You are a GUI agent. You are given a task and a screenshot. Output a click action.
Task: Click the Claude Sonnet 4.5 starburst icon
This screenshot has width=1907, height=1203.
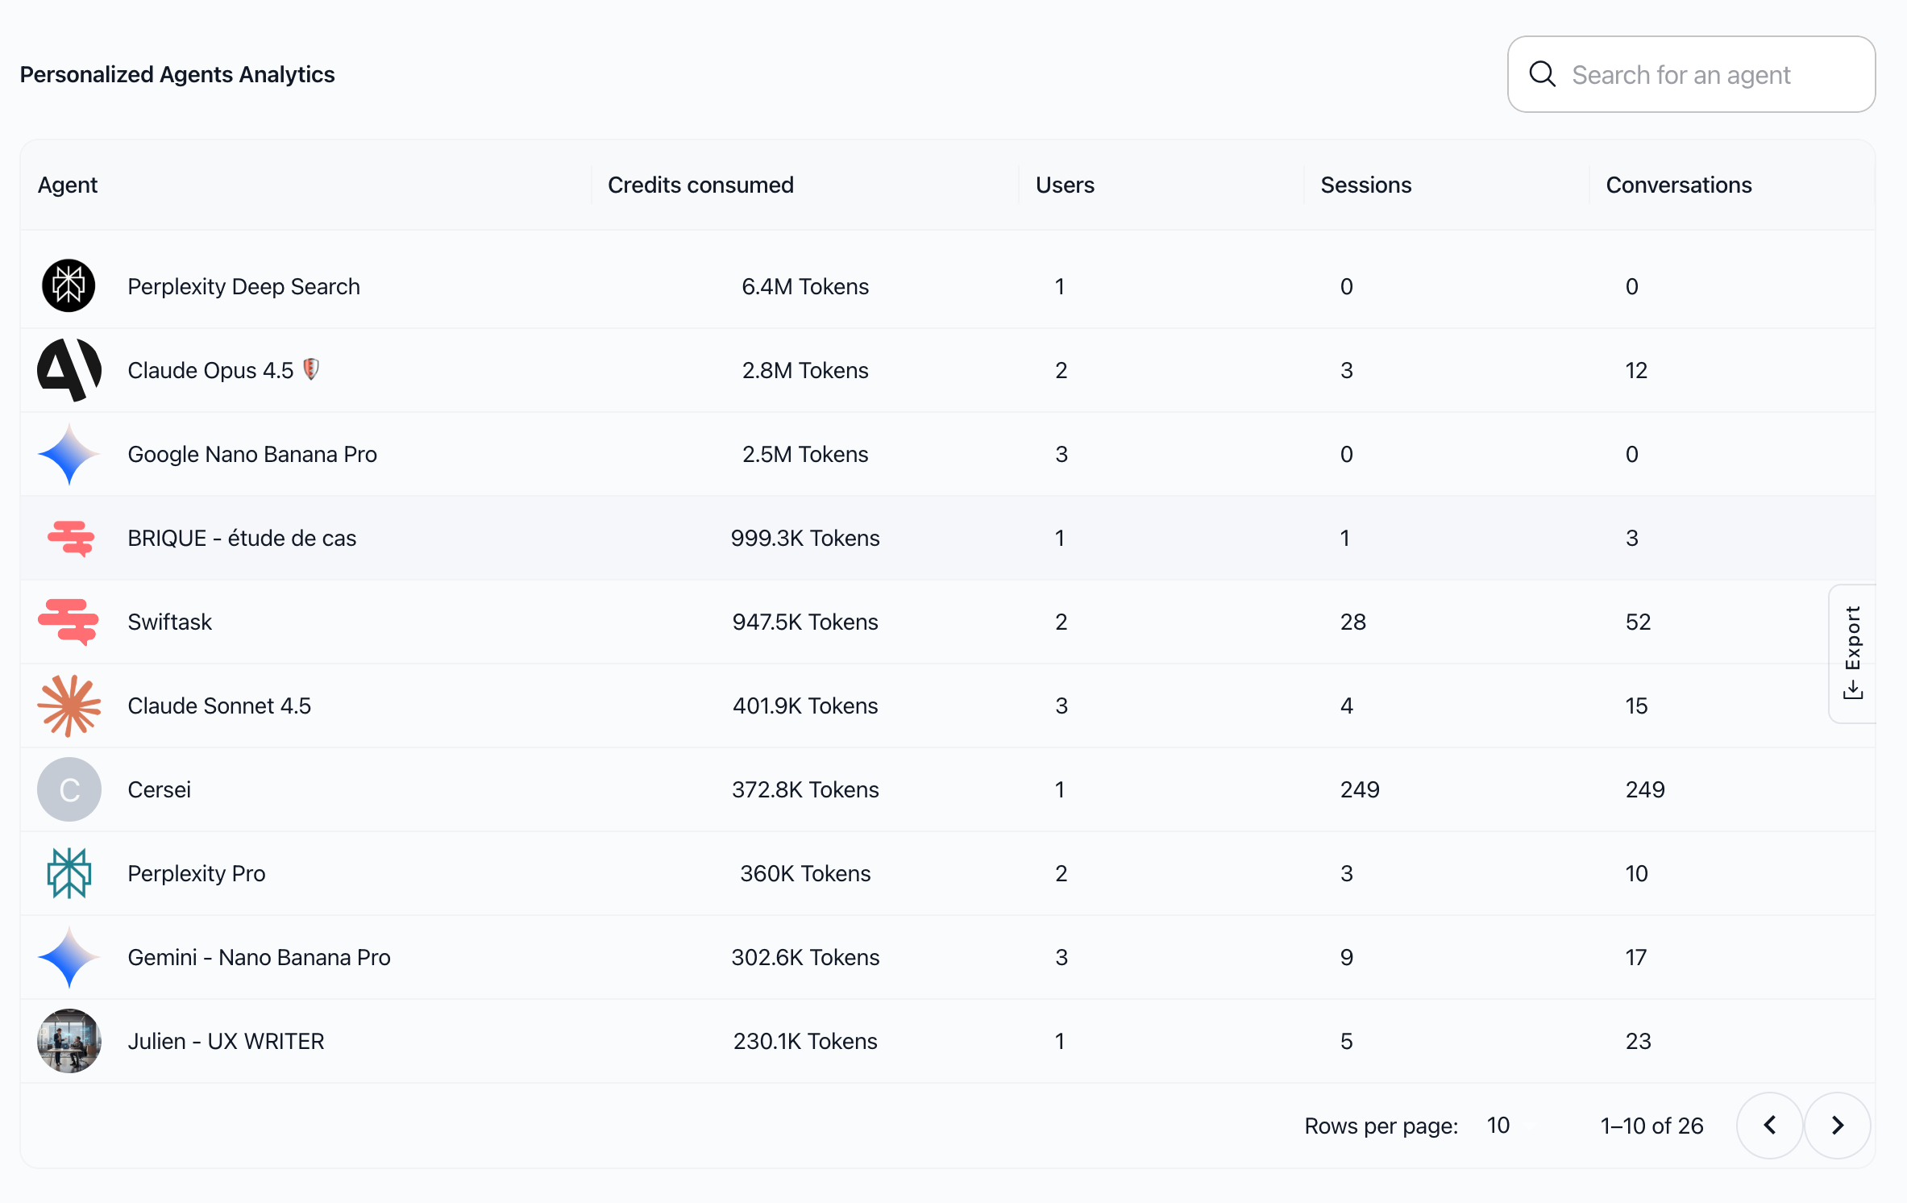tap(69, 706)
